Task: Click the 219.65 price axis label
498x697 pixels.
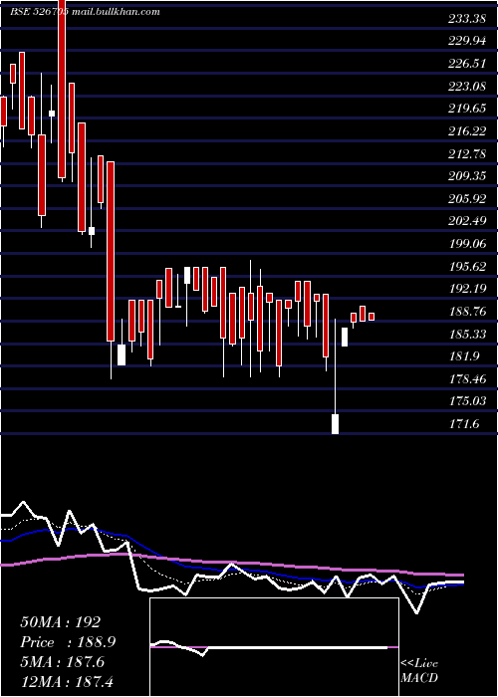Action: click(468, 109)
